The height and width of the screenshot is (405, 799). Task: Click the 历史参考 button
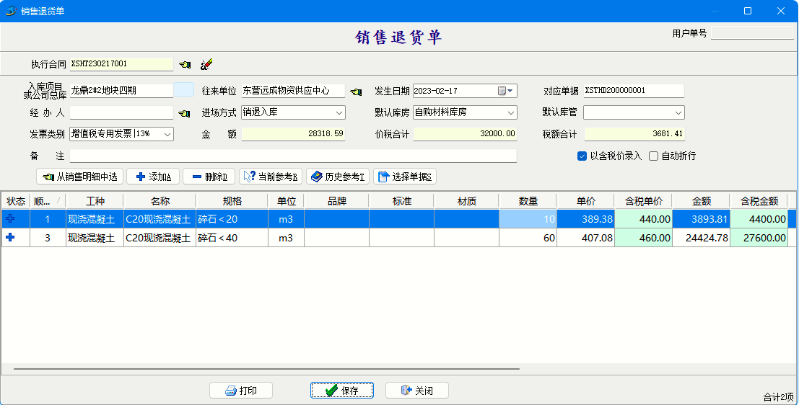click(x=338, y=177)
